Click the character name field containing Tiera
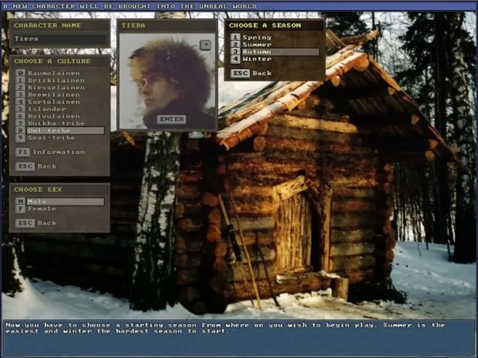 pos(60,39)
